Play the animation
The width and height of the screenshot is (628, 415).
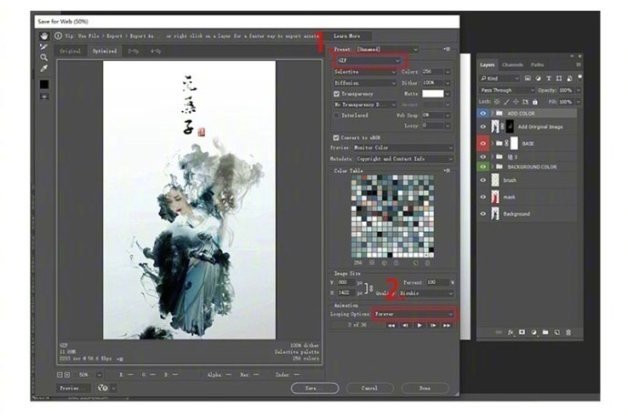pos(420,325)
